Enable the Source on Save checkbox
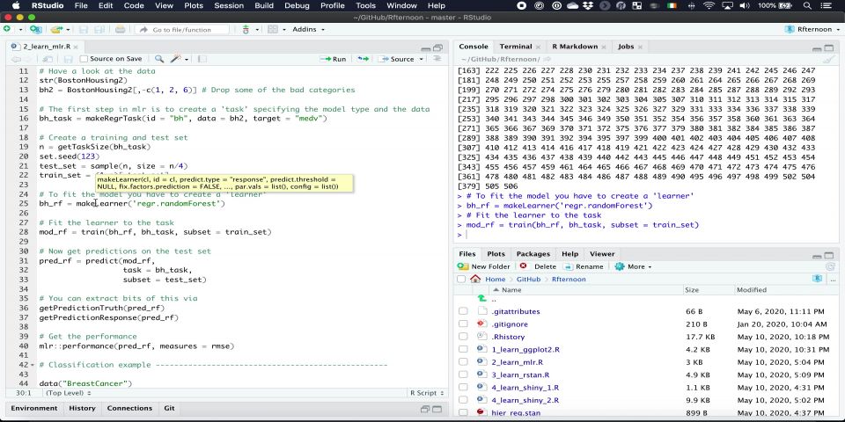The height and width of the screenshot is (422, 845). pos(84,59)
